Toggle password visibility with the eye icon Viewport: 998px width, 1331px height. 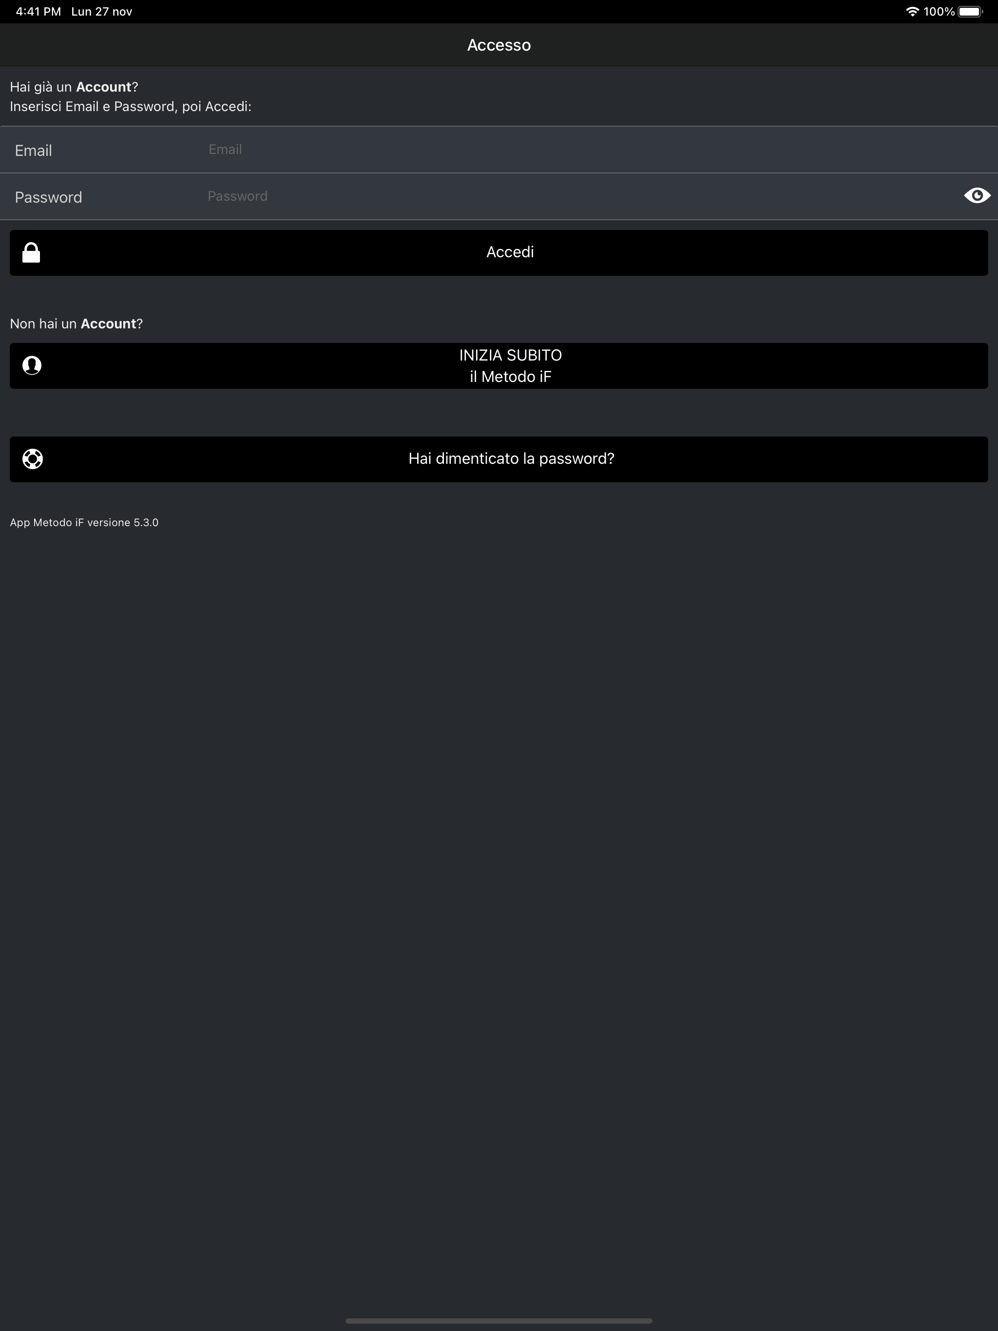click(x=977, y=195)
